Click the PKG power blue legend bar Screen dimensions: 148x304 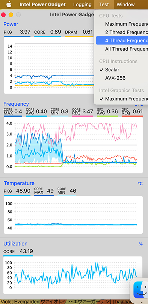17,36
